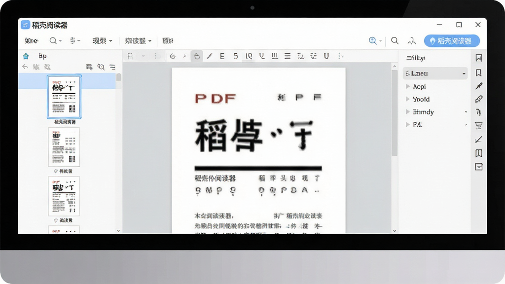Open the dropdown arrow beside the blue zoom magnifier
This screenshot has width=505, height=284.
point(380,41)
